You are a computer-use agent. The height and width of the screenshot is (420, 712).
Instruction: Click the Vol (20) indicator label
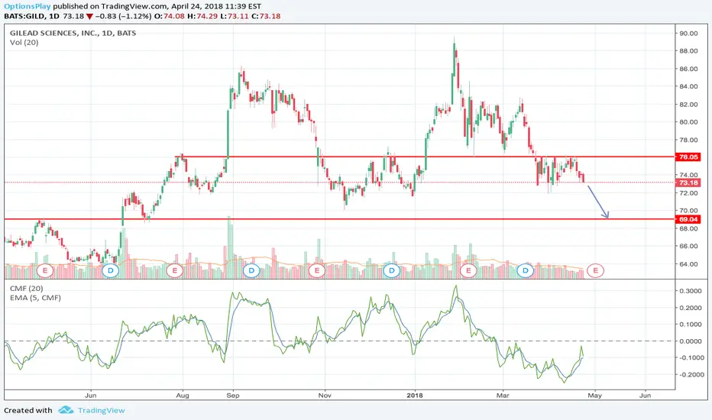(24, 43)
